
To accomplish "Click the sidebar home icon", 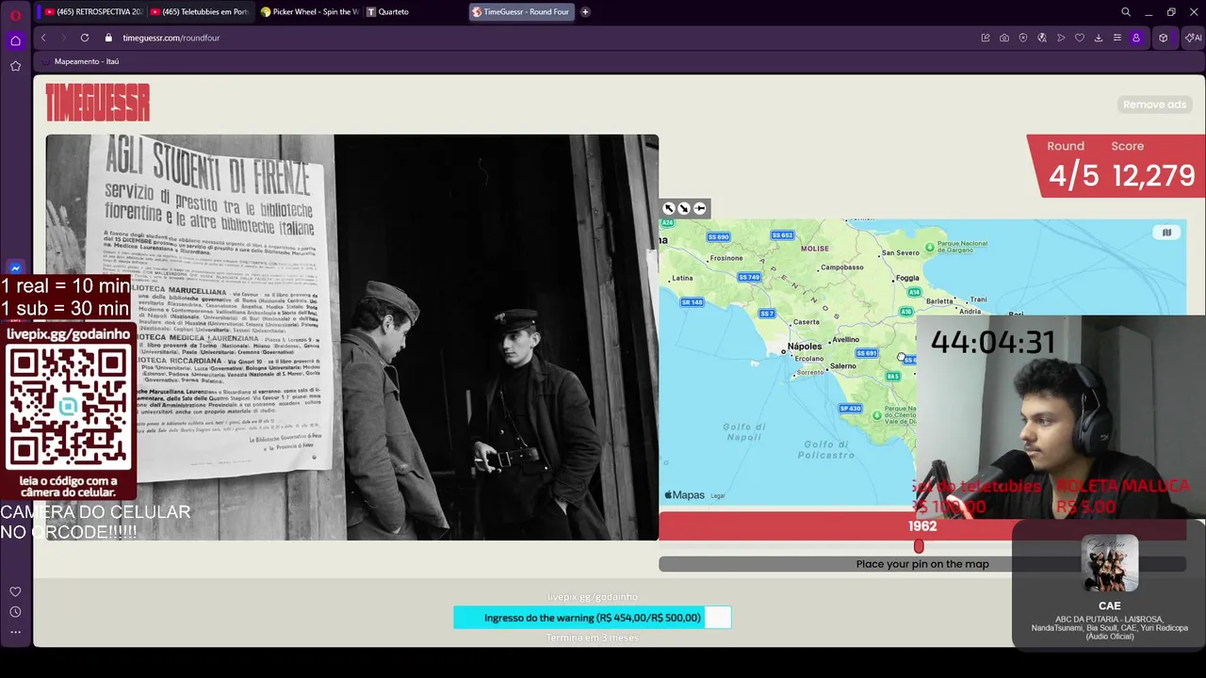I will (15, 40).
